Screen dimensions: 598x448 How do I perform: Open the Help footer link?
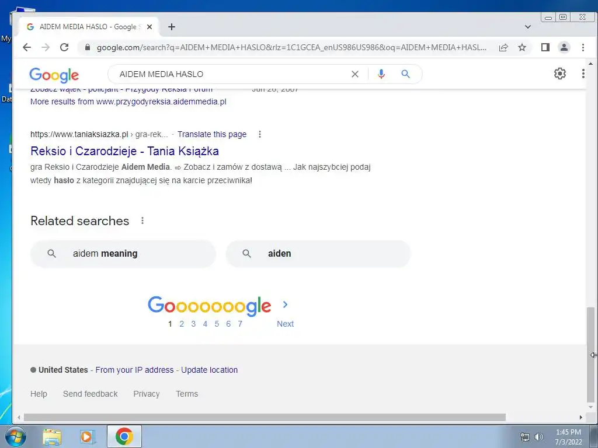click(39, 394)
